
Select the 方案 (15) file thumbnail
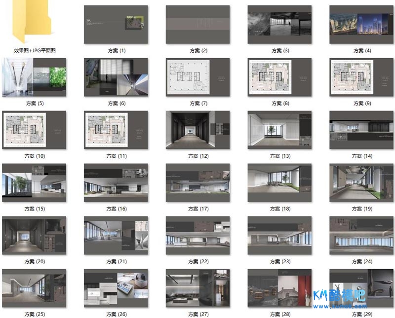point(34,183)
